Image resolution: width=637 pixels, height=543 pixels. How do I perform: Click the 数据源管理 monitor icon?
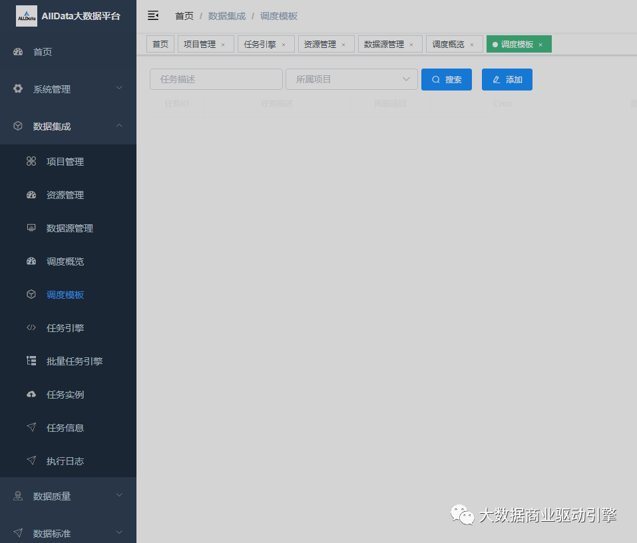click(x=31, y=228)
